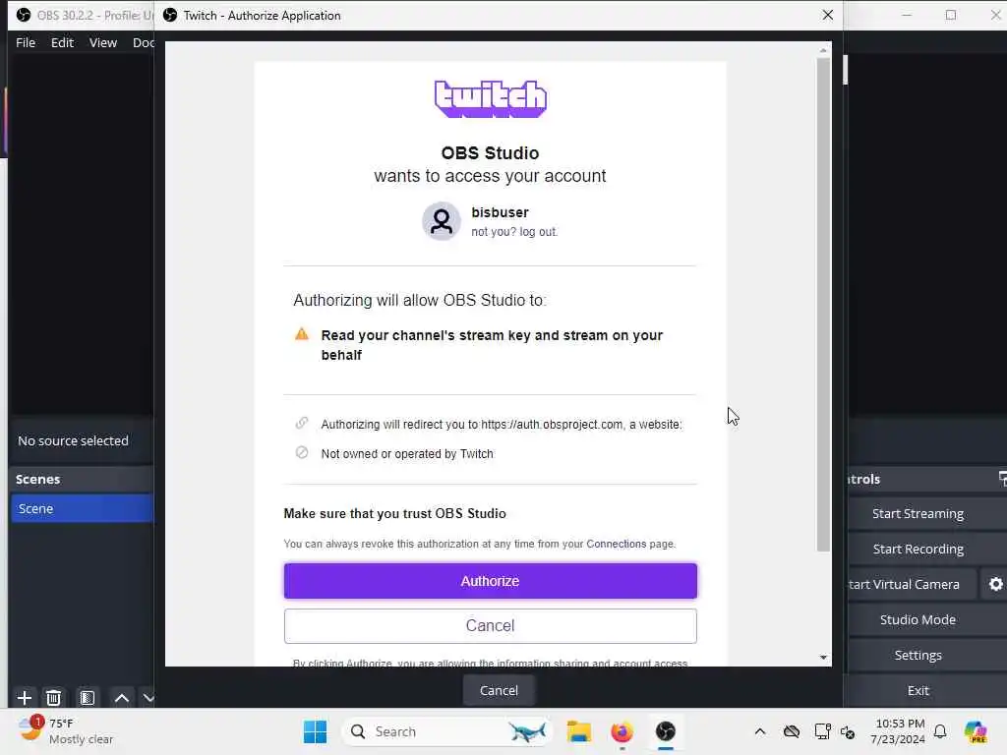Open Settings from OBS controls
The image size is (1007, 755).
918,655
